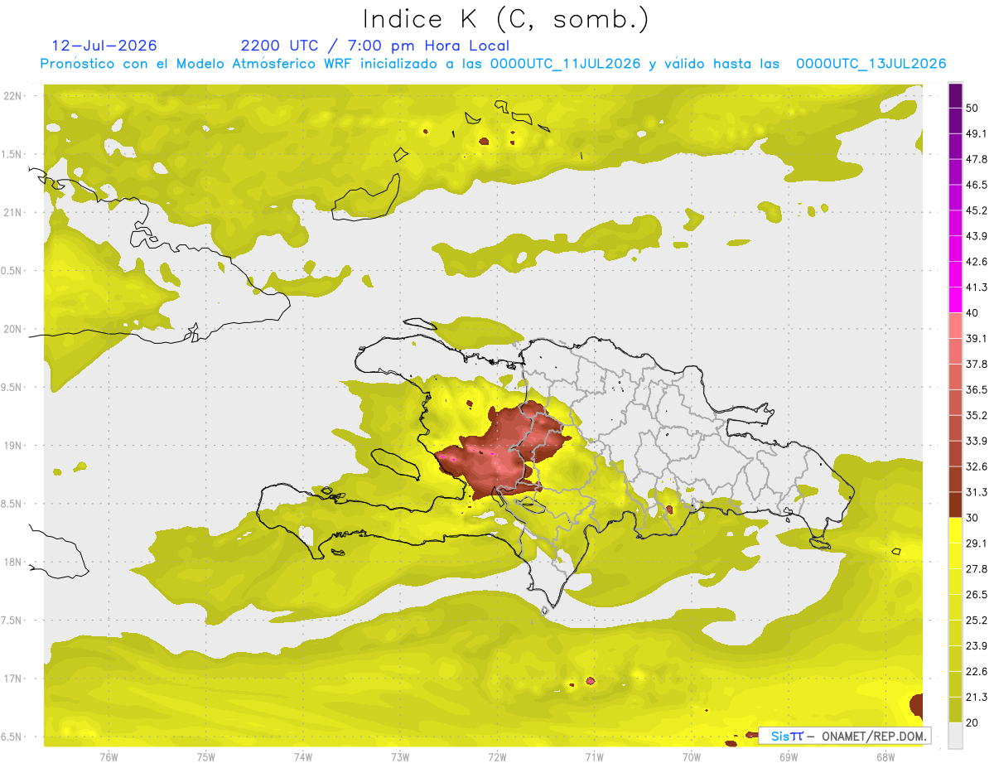Click the 68W longitude label
This screenshot has width=994, height=768.
coord(885,756)
